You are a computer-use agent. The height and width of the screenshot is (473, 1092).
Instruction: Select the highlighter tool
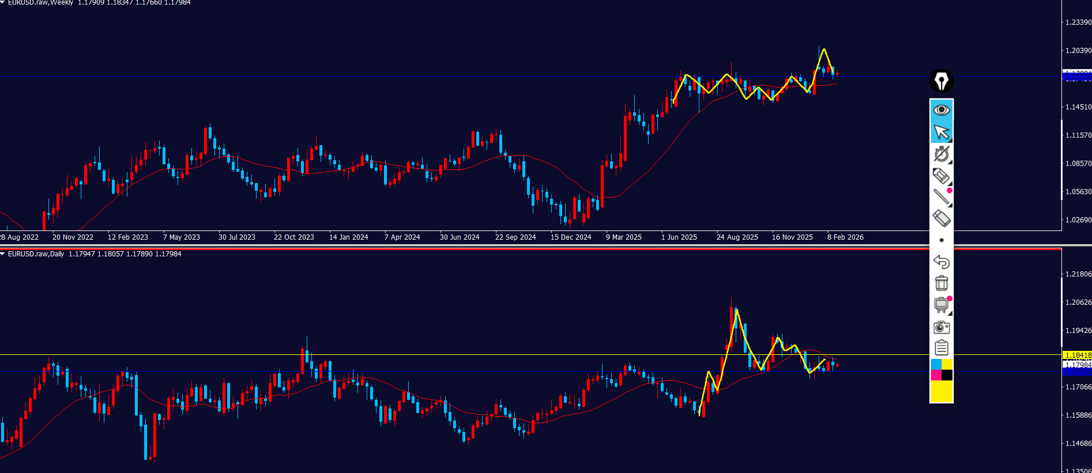941,176
